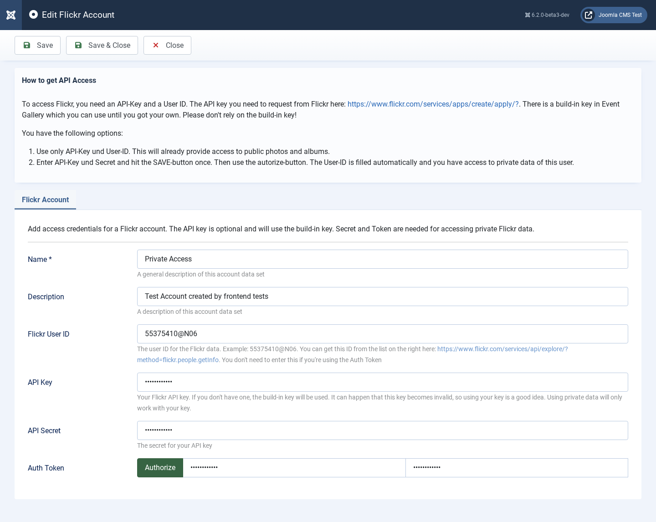
Task: Focus the Description input field
Action: tap(383, 297)
